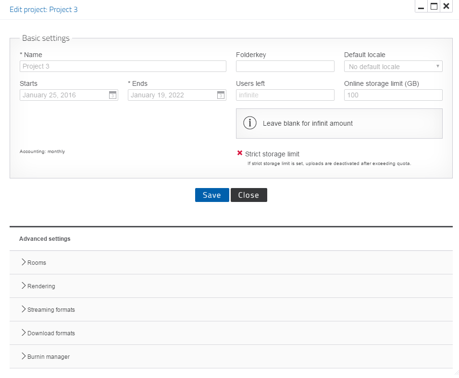Expand the Streaming formats section
459x378 pixels.
[231, 309]
